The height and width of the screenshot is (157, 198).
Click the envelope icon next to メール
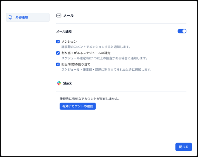click(x=59, y=15)
